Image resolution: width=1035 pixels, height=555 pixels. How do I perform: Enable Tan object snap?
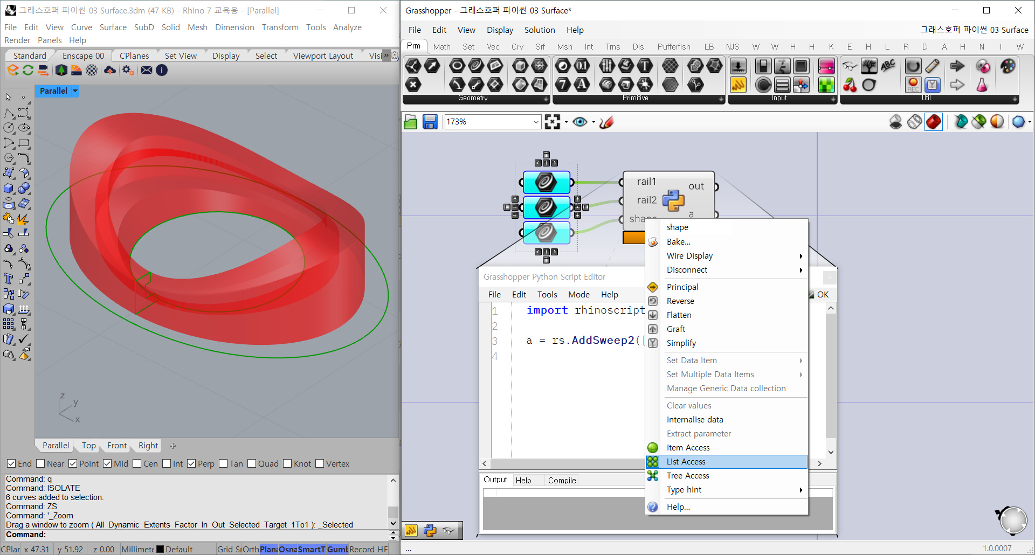click(223, 463)
